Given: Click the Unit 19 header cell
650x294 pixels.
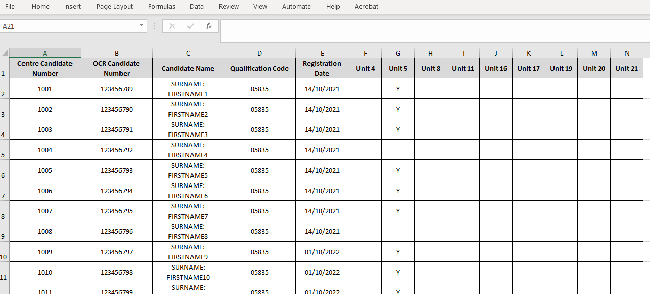Looking at the screenshot, I should click(561, 68).
